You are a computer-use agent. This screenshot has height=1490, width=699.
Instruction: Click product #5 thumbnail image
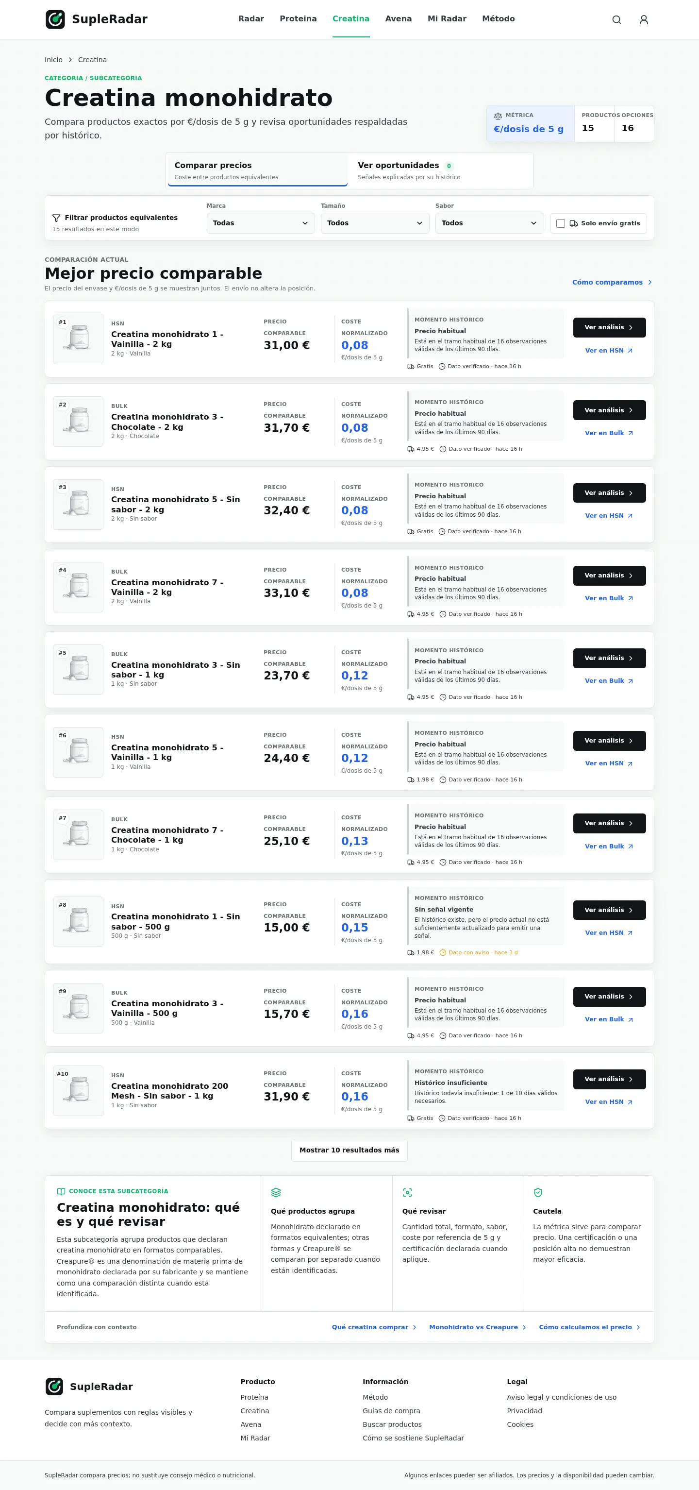pos(78,670)
